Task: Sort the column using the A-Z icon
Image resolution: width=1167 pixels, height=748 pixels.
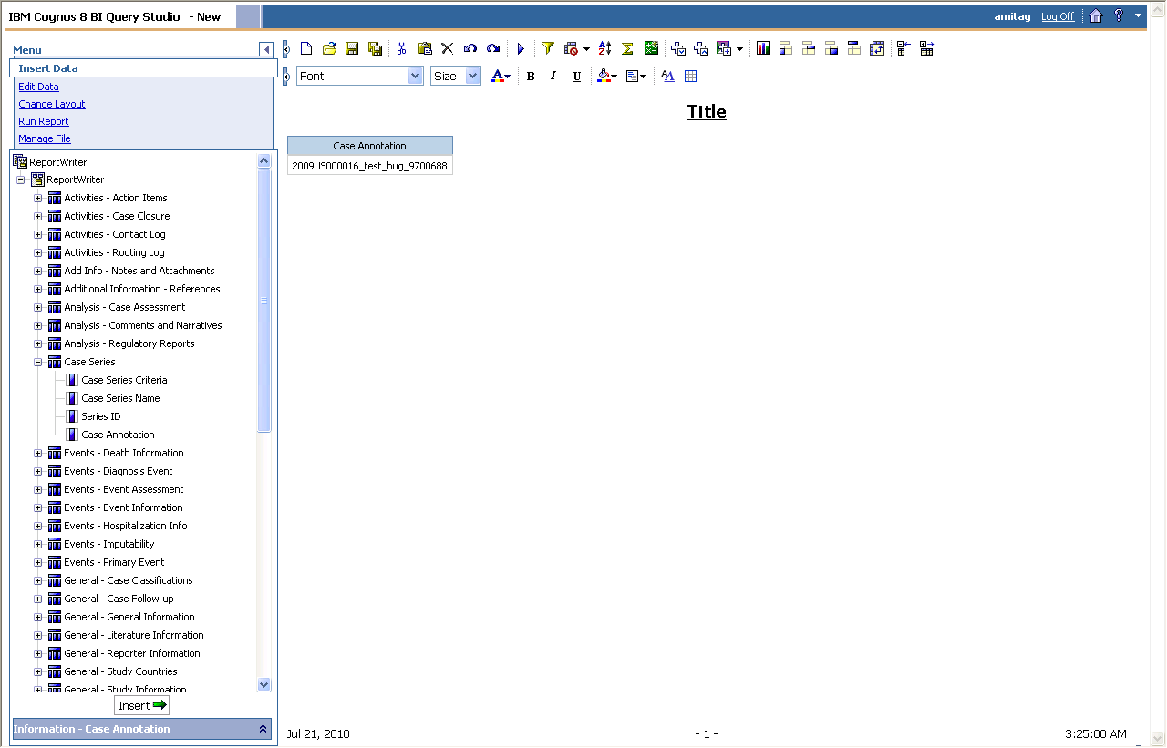Action: 604,48
